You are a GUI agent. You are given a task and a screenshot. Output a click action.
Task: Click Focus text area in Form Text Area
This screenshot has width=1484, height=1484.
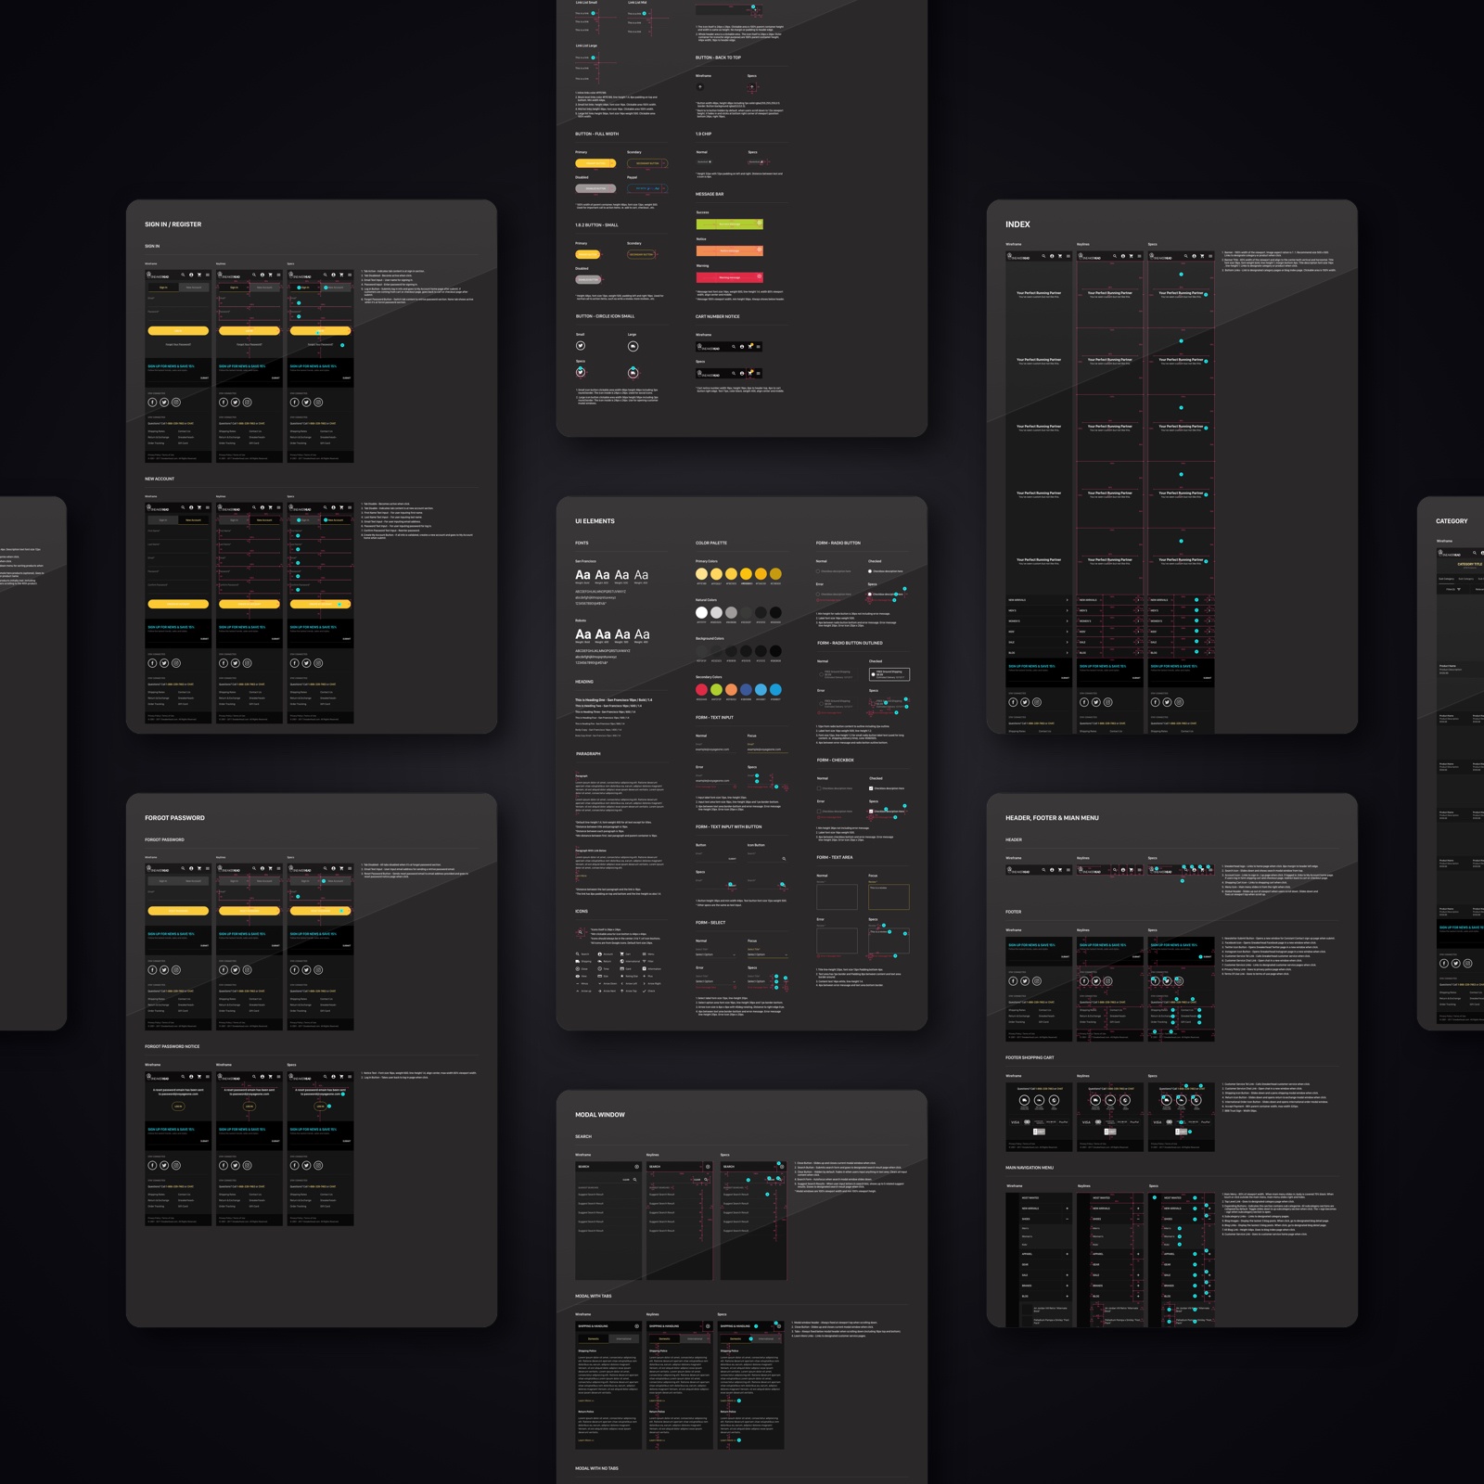(889, 897)
